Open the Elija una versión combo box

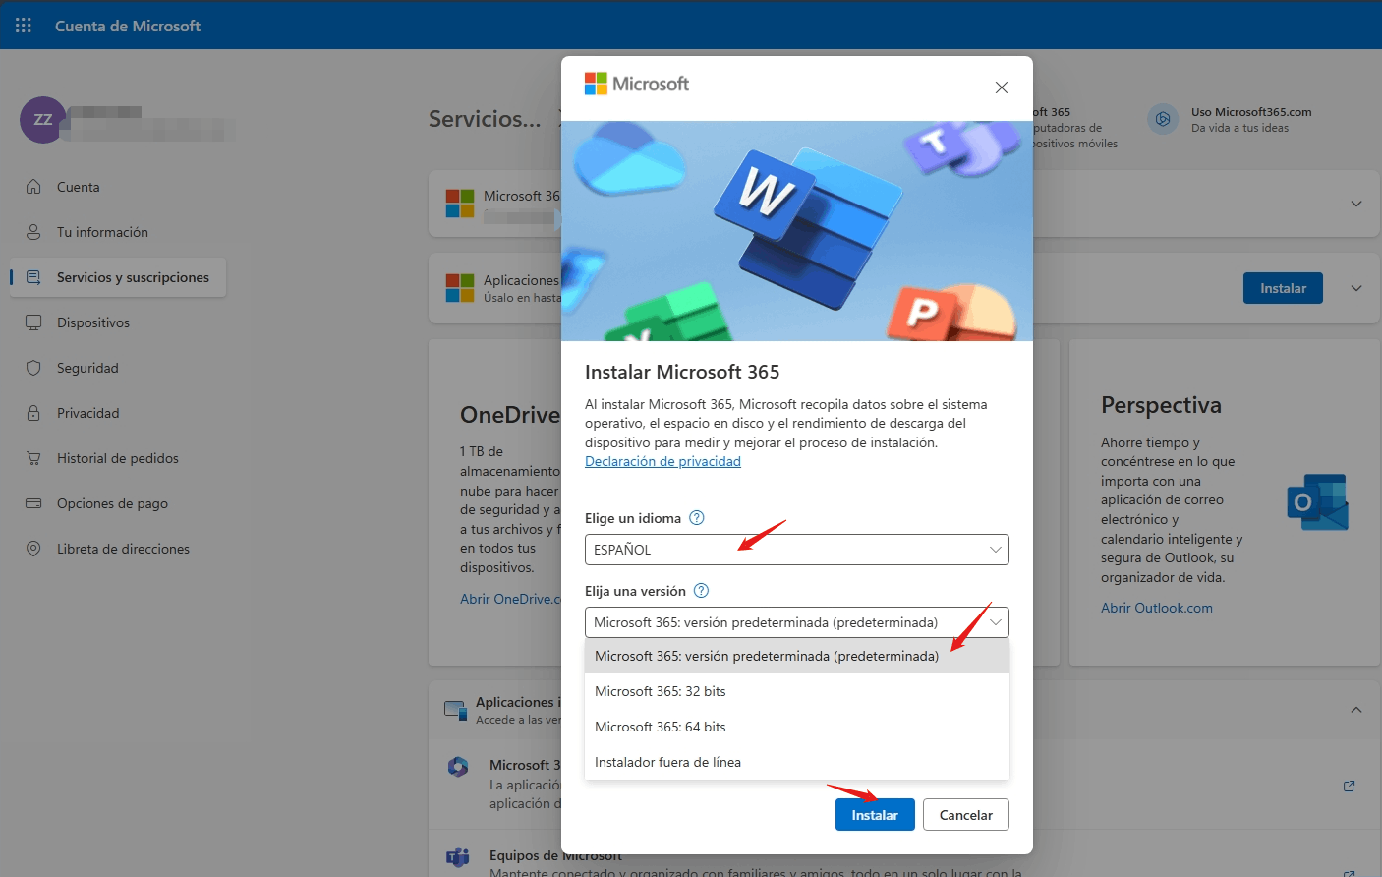(x=797, y=622)
